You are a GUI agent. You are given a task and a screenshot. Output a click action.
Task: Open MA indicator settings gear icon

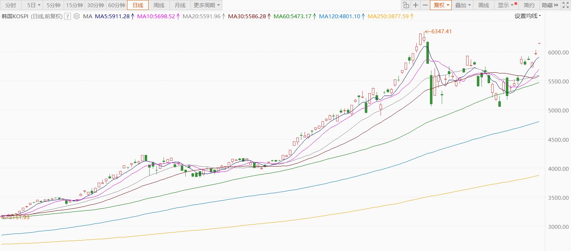coord(77,16)
